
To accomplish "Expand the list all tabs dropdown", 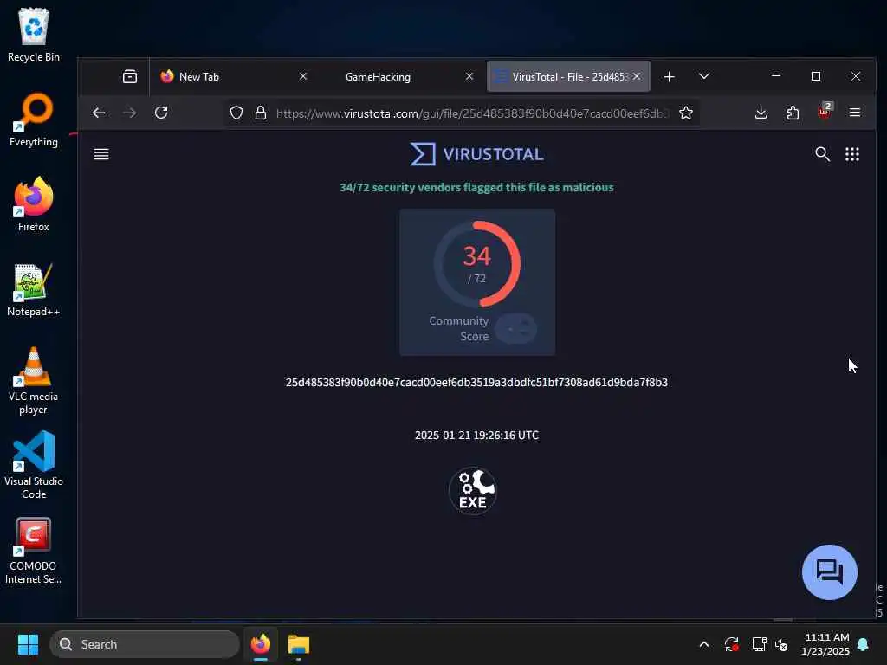I will (703, 76).
